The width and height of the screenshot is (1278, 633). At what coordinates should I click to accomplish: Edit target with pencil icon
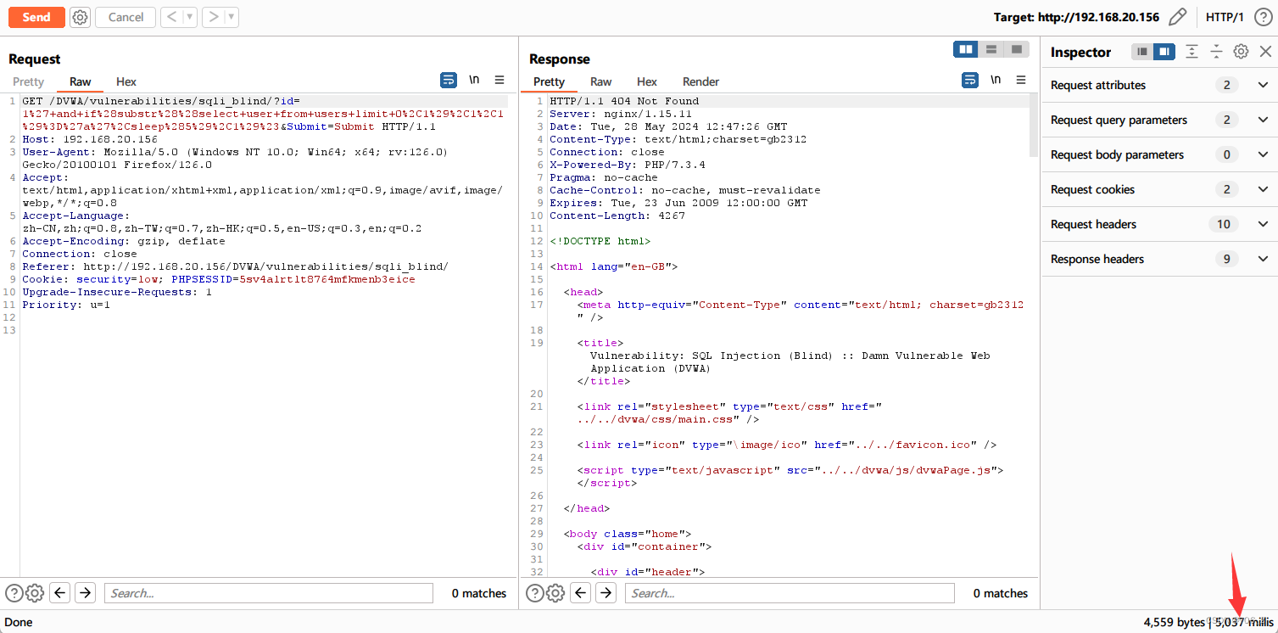click(1177, 17)
